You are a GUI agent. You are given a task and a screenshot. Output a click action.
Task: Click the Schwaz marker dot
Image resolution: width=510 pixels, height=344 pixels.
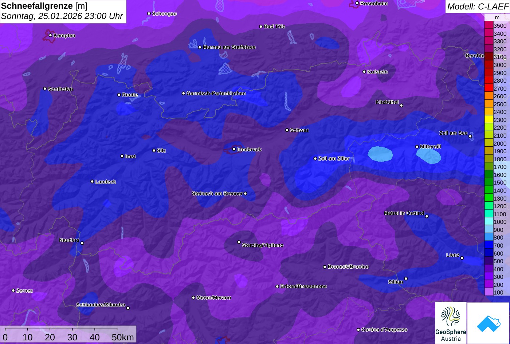(287, 130)
